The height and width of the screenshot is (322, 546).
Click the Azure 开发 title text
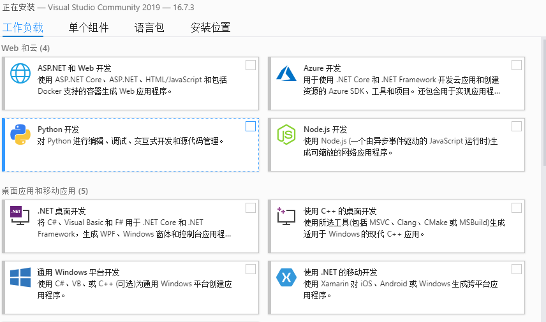pos(322,68)
